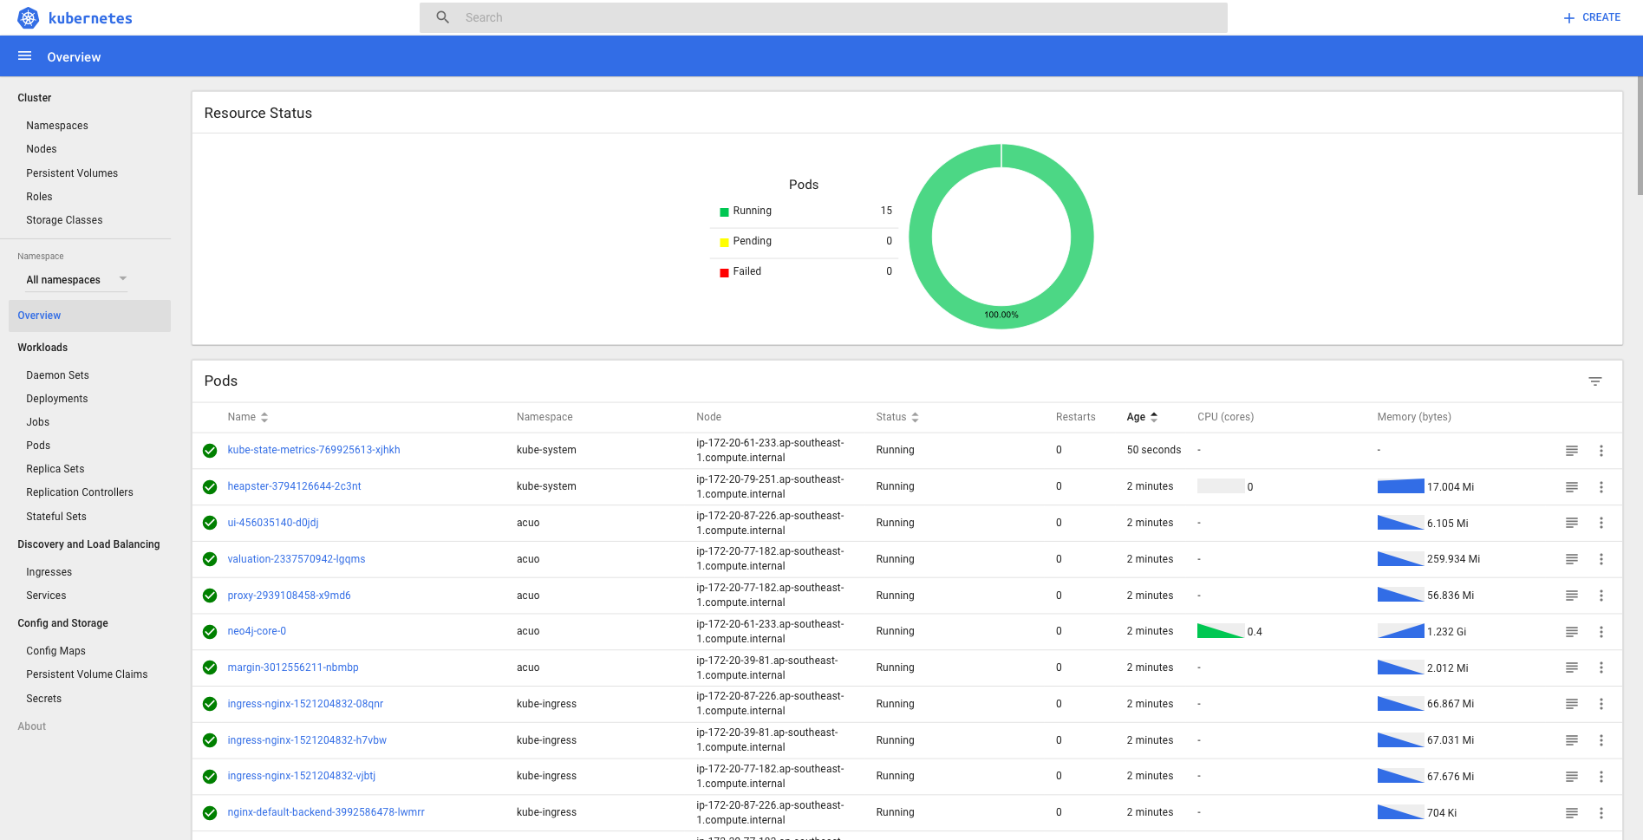
Task: Open Secrets in sidebar
Action: coord(43,699)
